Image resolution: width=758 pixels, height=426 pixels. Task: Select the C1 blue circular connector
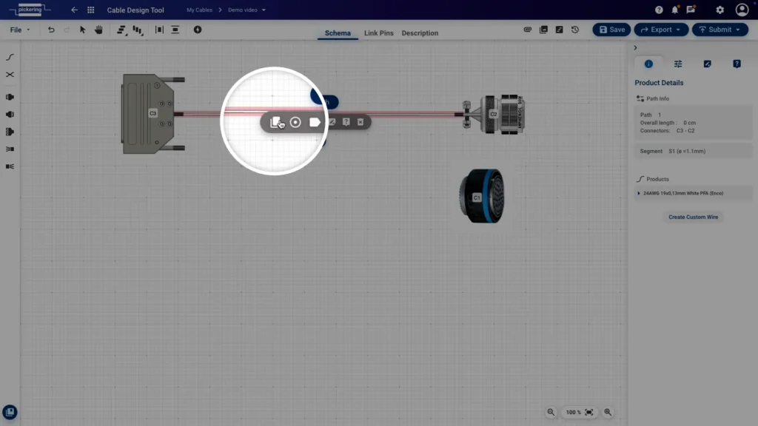click(481, 196)
